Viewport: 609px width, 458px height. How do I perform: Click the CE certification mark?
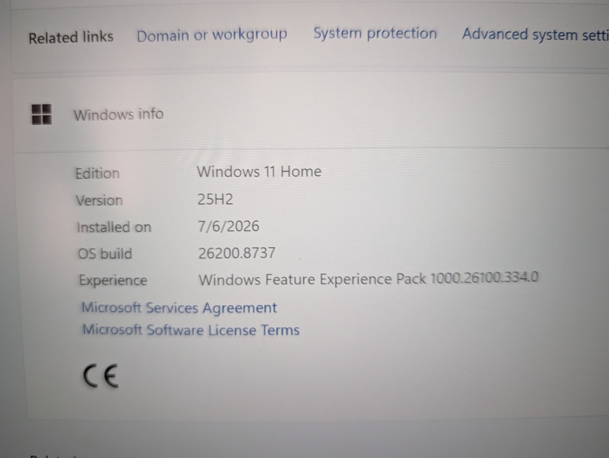(x=101, y=375)
